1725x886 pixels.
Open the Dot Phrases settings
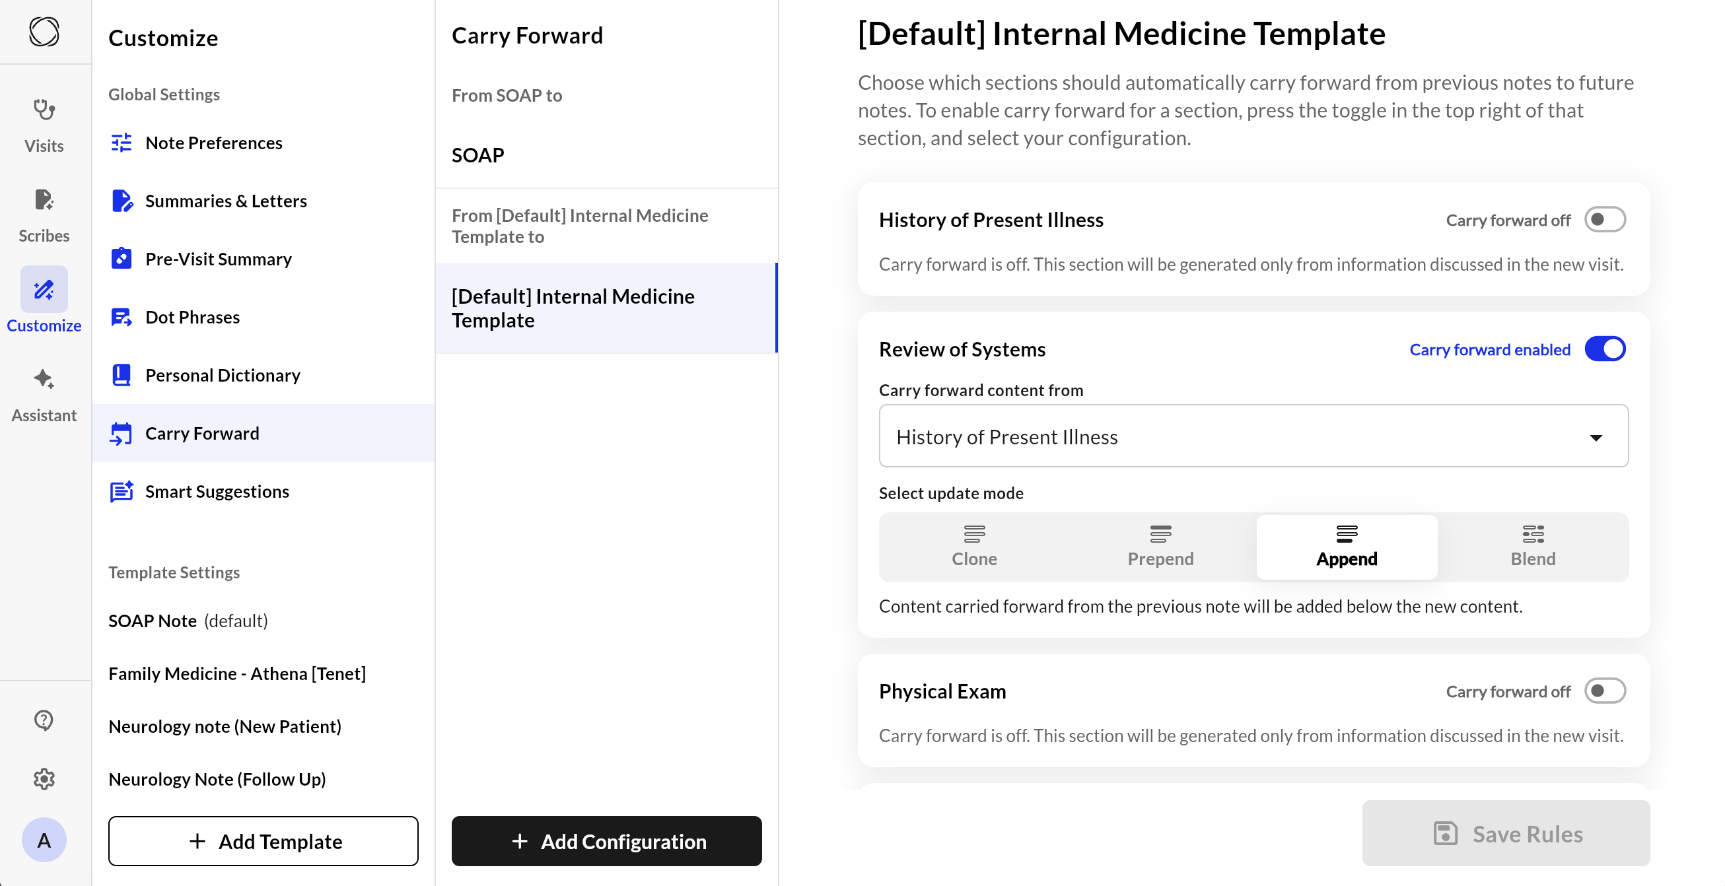pyautogui.click(x=192, y=317)
